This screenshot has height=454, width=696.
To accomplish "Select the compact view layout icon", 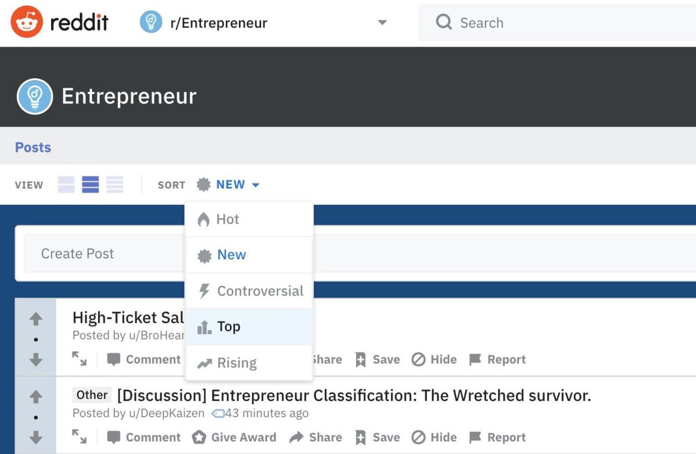I will pos(115,185).
